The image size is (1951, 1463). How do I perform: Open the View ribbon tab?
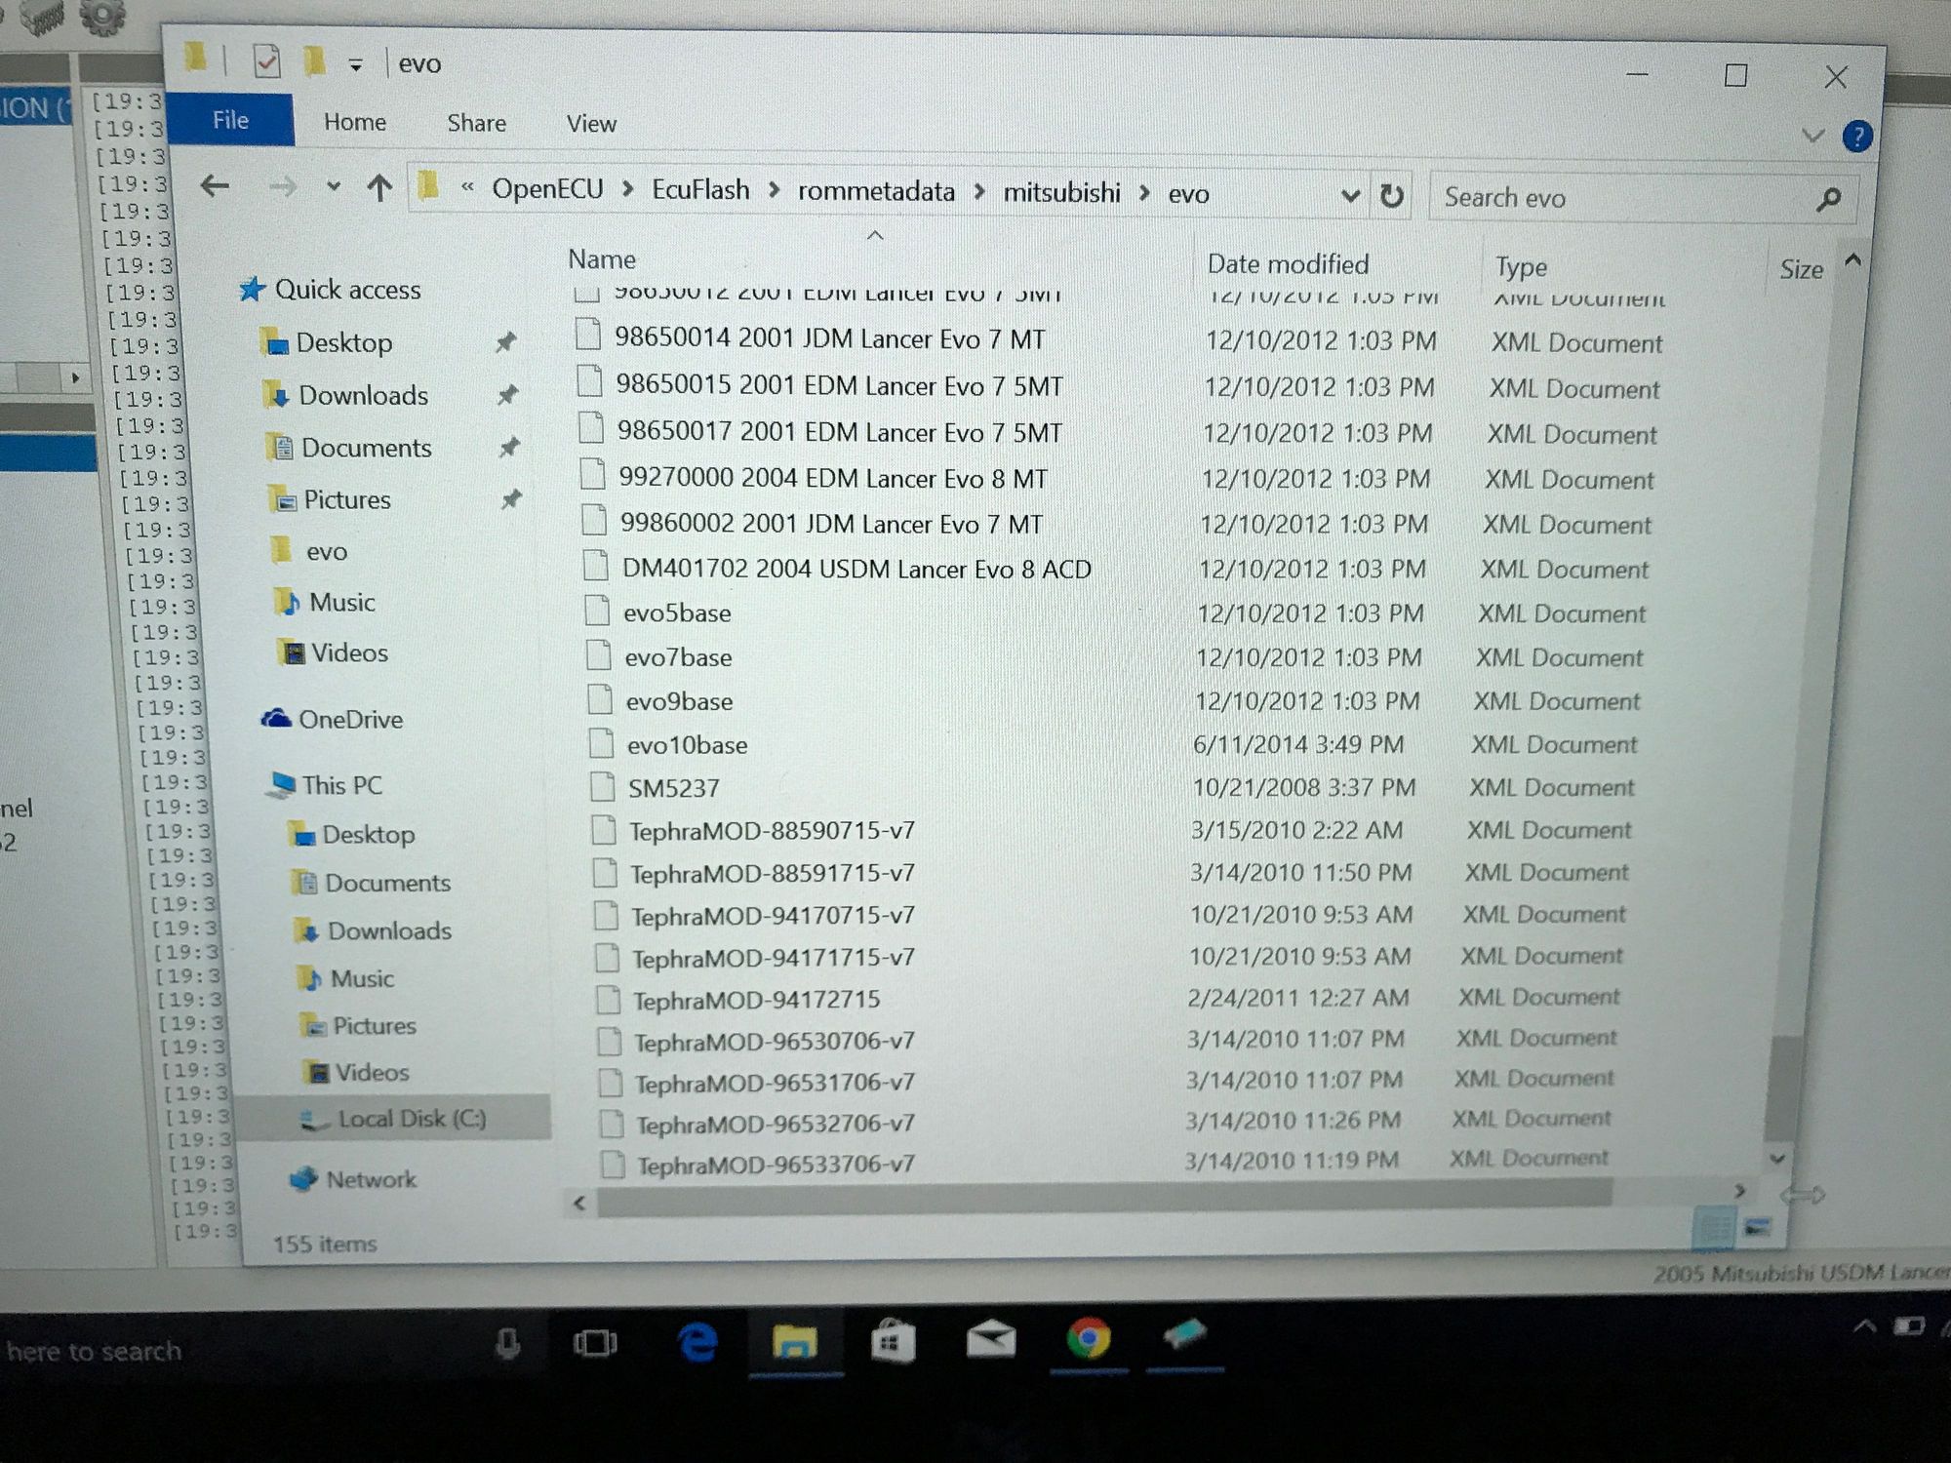[x=591, y=124]
